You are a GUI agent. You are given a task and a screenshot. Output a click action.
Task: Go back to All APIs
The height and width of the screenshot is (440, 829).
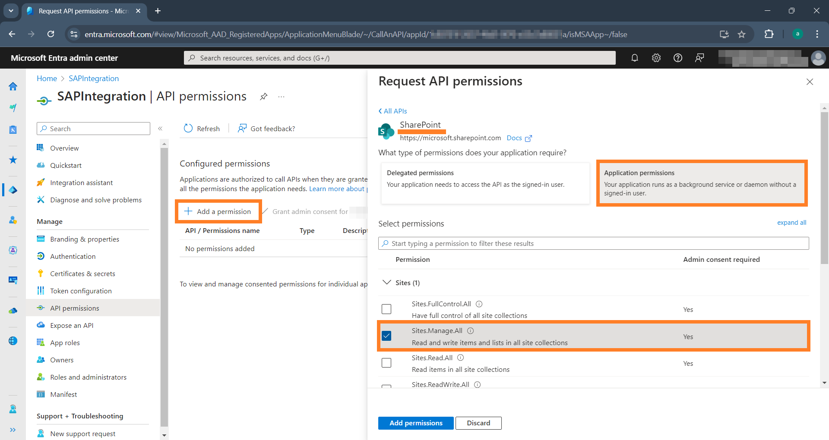point(392,111)
